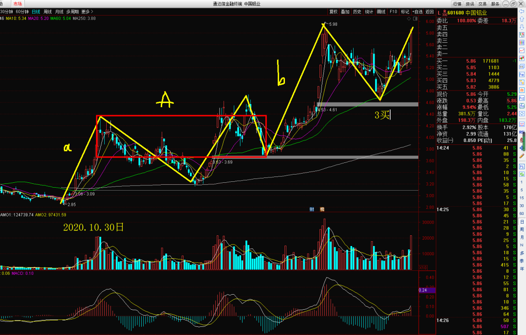
Task: Select the 周线 period tab
Action: pyautogui.click(x=48, y=12)
